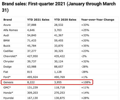
Task: Click Ford's 495,924 sales figure
Action: [x=32, y=77]
